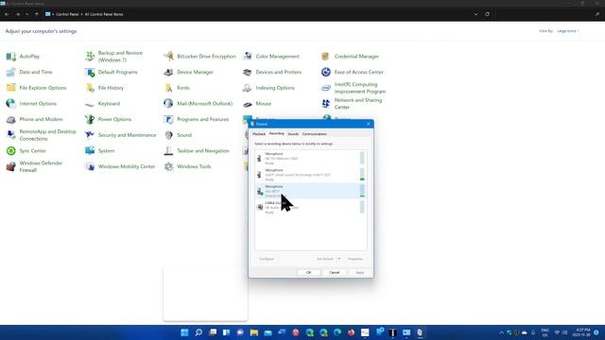Open the Windows Start menu
Viewport: 605px width, 340px height.
[x=184, y=332]
